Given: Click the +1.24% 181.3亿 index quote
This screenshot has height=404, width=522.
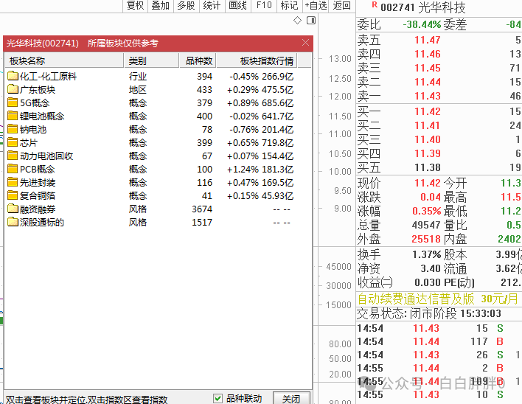Looking at the screenshot, I should (260, 169).
